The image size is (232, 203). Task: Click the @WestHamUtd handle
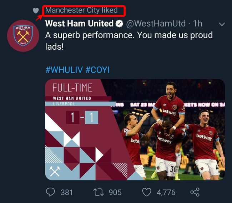(156, 24)
